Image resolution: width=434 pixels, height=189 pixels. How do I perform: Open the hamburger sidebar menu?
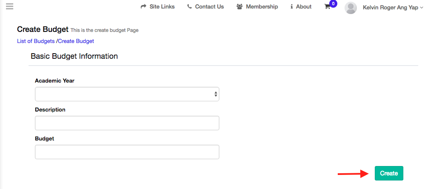[9, 6]
